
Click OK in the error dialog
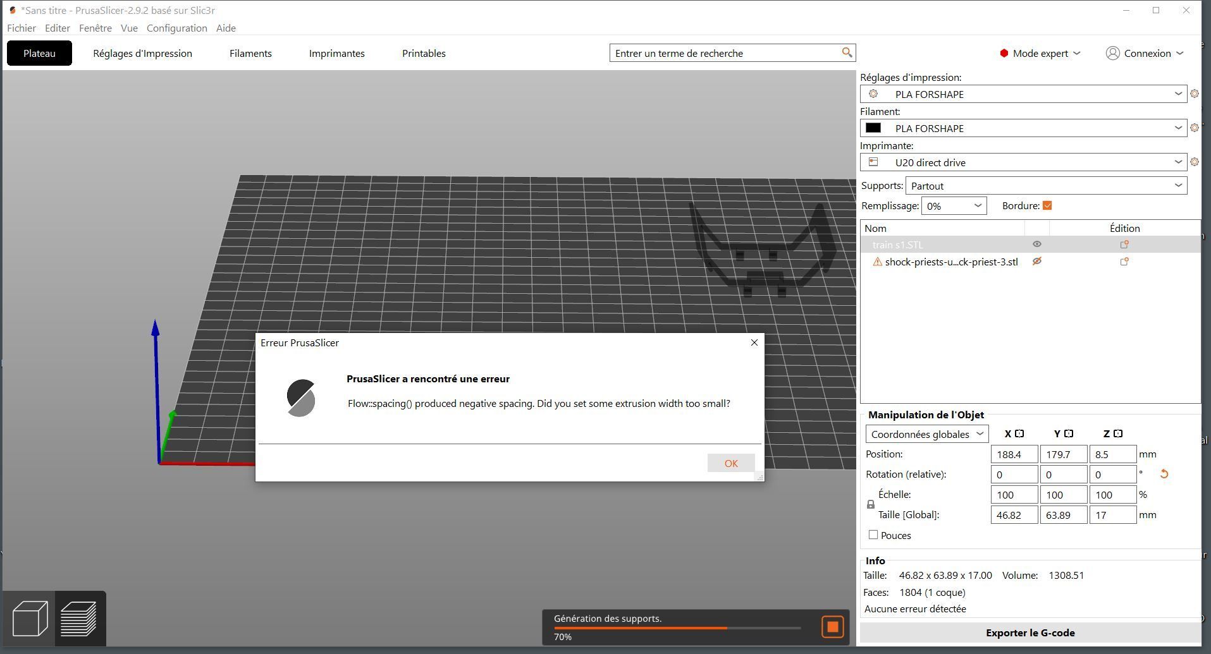coord(731,463)
